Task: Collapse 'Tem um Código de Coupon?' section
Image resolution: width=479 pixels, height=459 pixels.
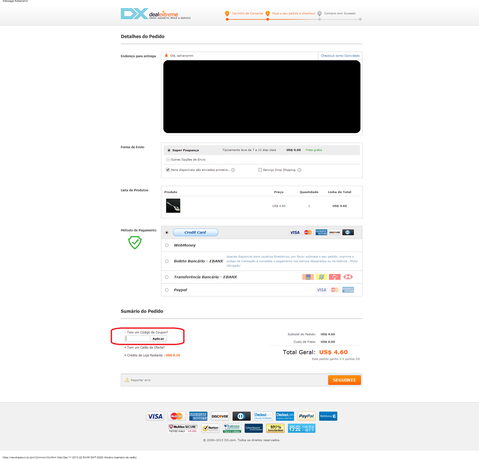Action: point(146,333)
